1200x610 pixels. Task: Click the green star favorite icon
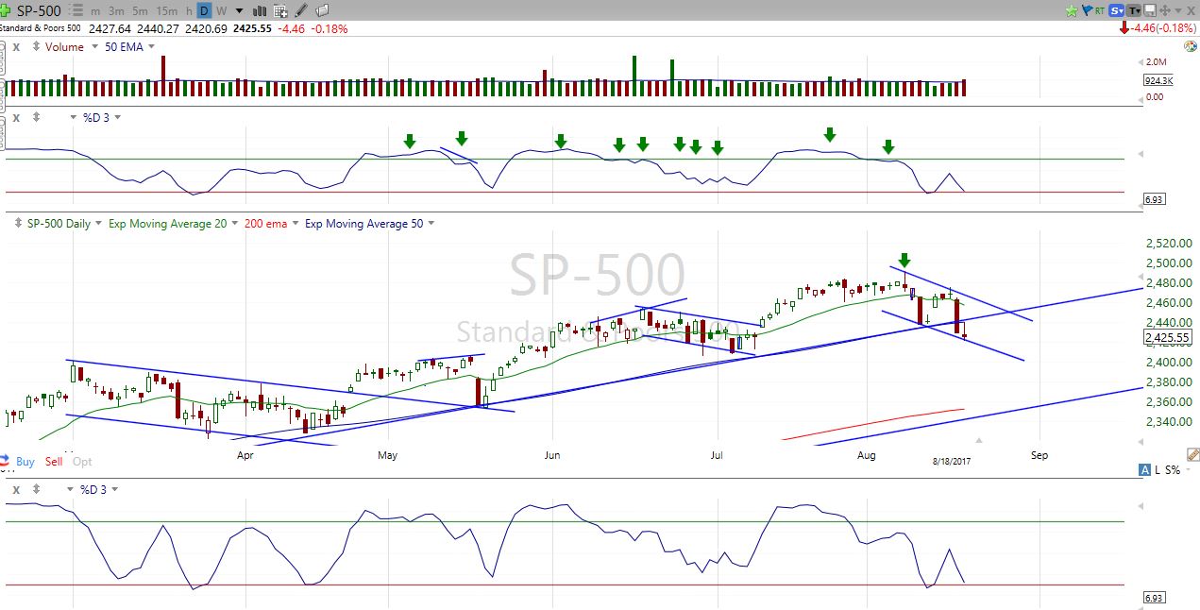(1072, 10)
